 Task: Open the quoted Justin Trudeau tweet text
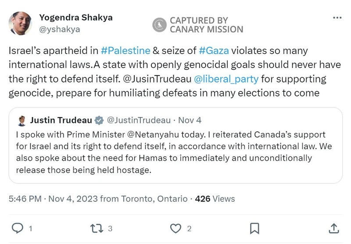[x=175, y=152]
